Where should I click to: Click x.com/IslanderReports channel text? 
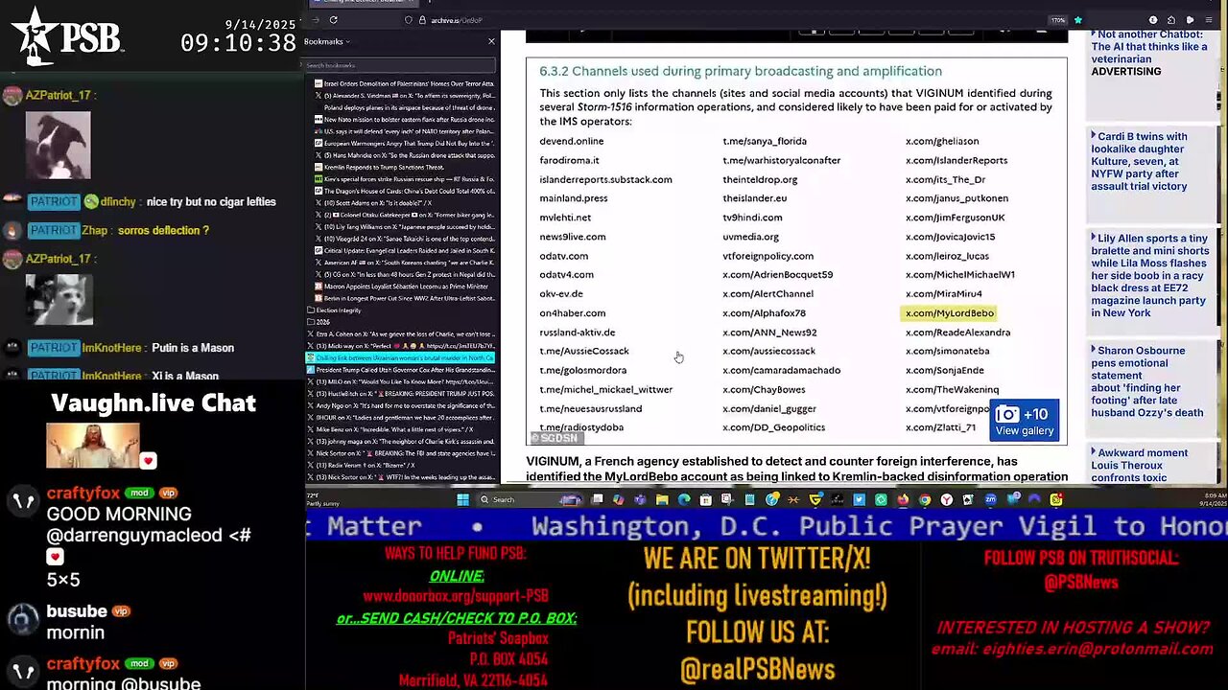(956, 160)
